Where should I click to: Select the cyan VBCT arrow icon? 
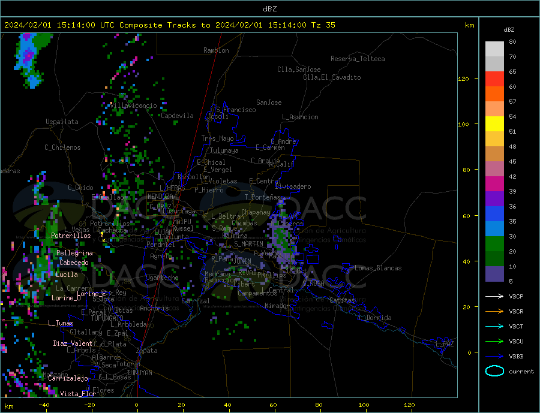494,326
